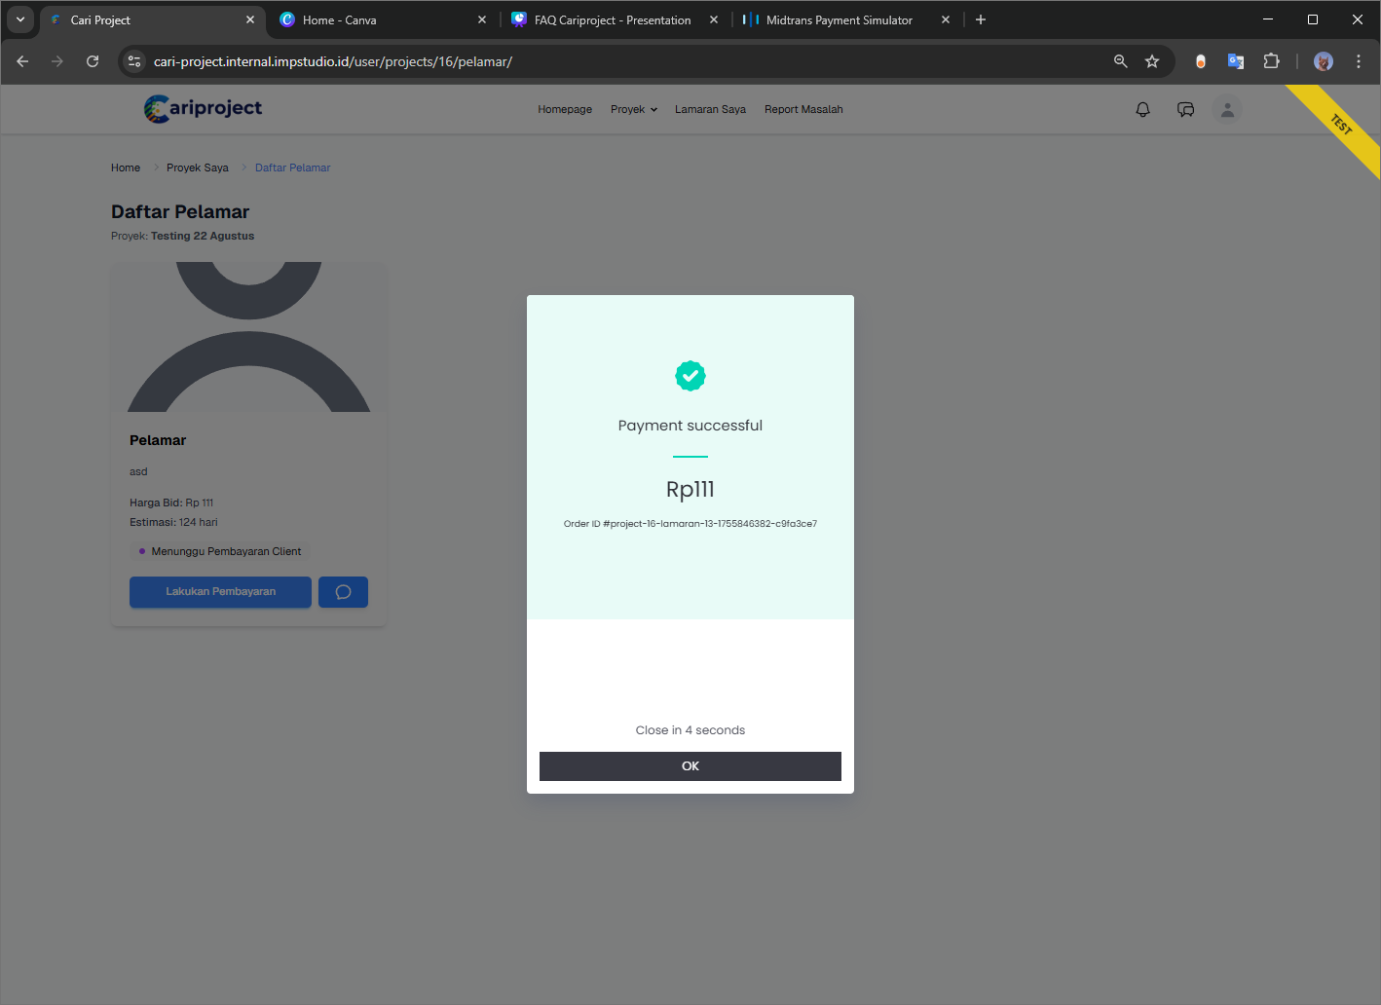Screen dimensions: 1381x1005
Task: Click the Cariproject logo
Action: [x=204, y=109]
